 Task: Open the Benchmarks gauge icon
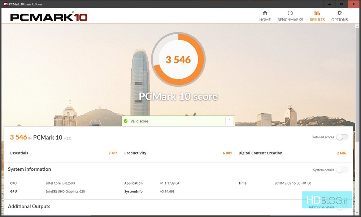point(290,13)
